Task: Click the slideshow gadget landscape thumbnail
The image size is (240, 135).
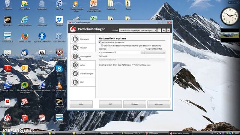Action: pyautogui.click(x=229, y=35)
